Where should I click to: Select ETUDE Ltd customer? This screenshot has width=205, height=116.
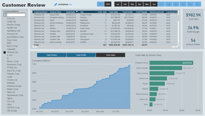coord(12,68)
